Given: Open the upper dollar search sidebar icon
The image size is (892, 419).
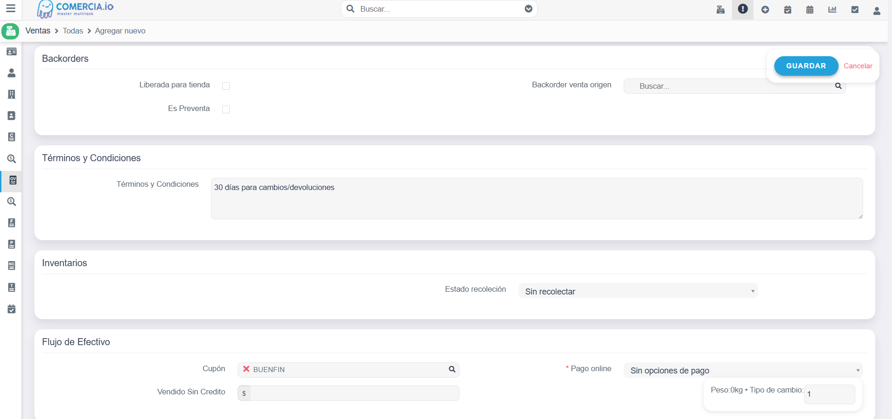Looking at the screenshot, I should (12, 158).
